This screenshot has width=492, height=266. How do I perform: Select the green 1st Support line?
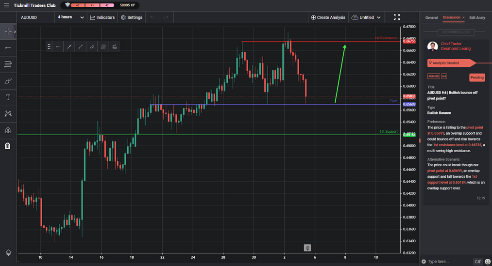[209, 135]
